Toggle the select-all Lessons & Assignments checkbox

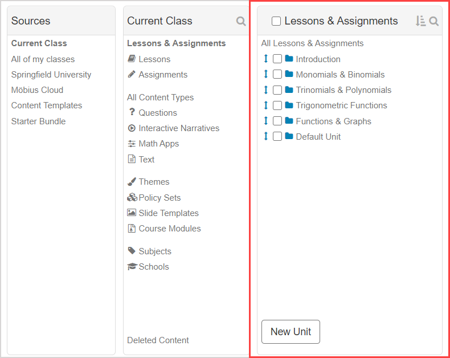[x=276, y=21]
